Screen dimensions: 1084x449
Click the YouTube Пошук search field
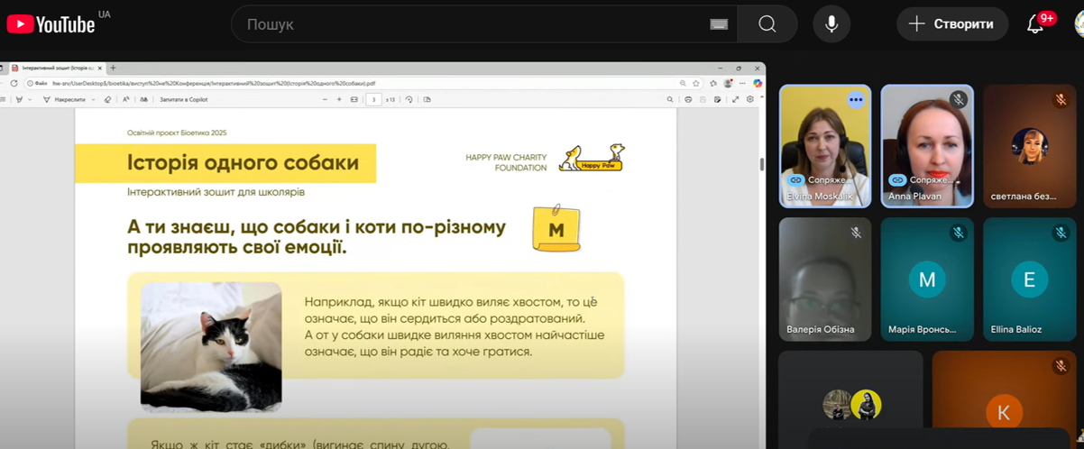[469, 24]
